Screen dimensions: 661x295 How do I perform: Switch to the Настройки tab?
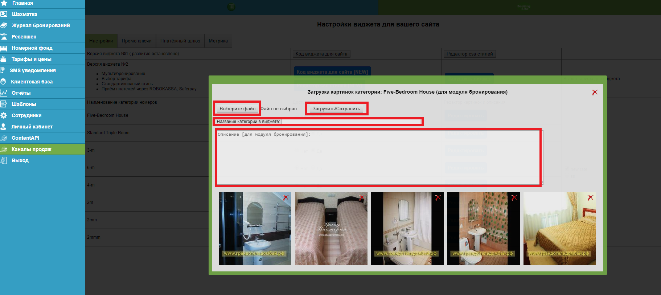101,41
